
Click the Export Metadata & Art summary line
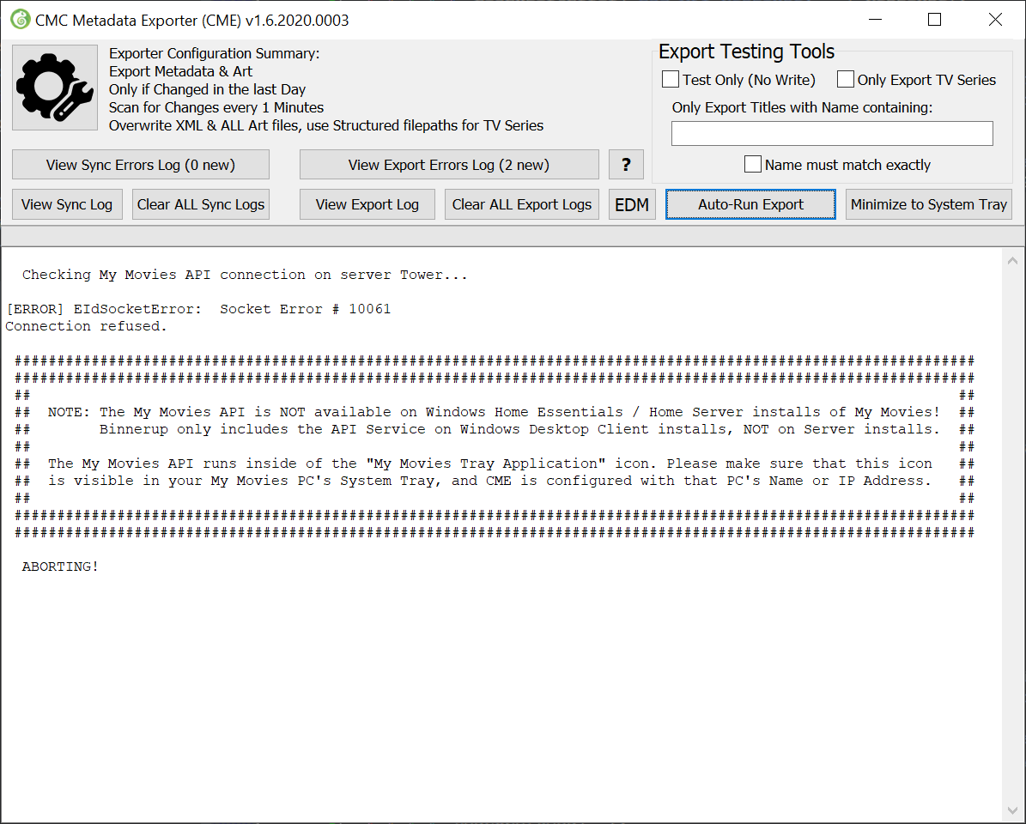click(x=180, y=71)
